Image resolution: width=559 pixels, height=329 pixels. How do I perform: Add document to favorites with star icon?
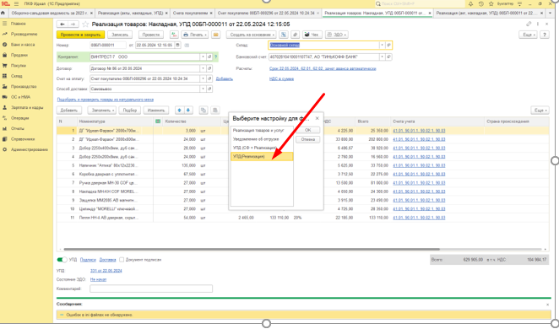(x=85, y=24)
